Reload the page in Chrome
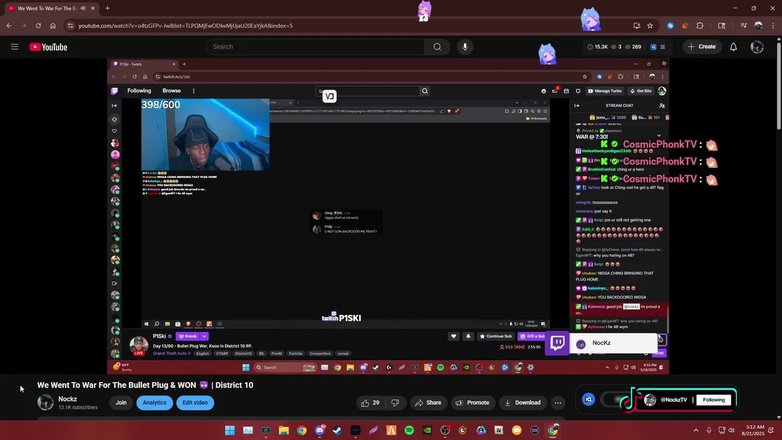782x440 pixels. [x=38, y=26]
